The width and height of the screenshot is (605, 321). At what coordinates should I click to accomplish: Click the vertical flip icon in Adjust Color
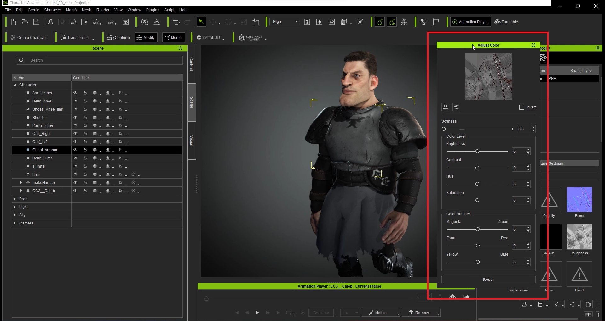coord(456,107)
